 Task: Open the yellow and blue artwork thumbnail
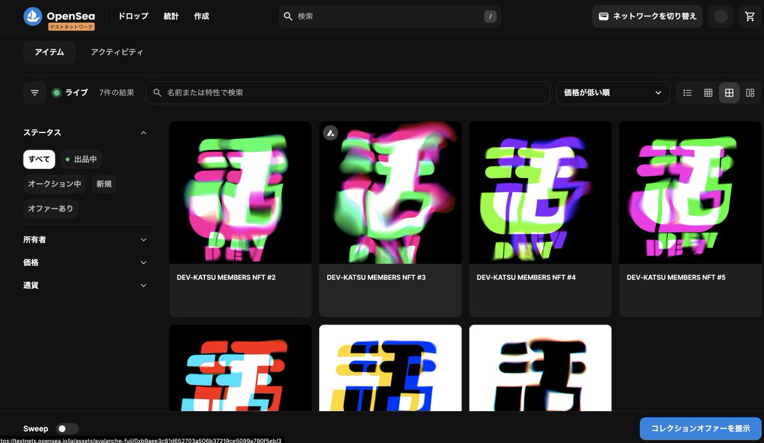coord(390,368)
